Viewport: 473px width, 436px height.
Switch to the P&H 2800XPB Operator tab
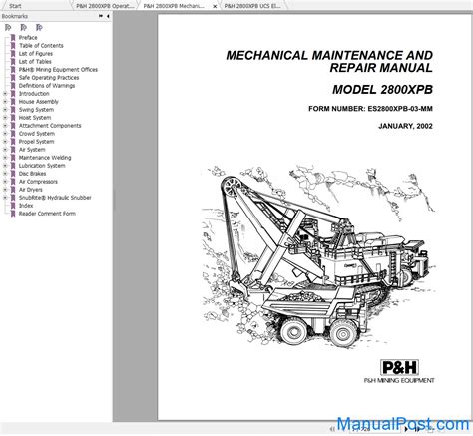106,6
